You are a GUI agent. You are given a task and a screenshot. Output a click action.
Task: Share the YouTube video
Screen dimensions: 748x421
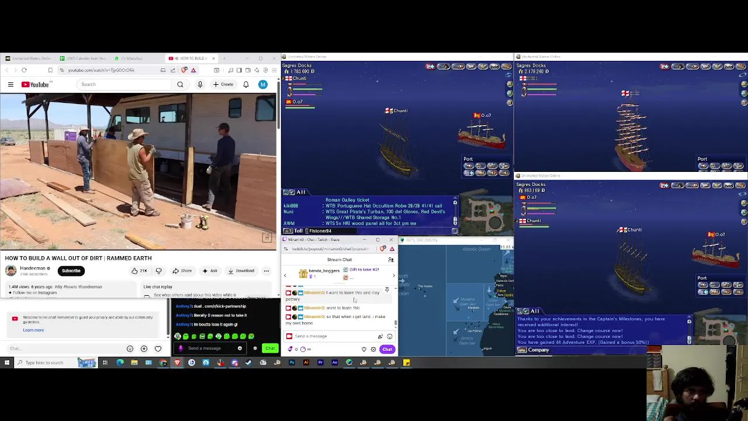(x=182, y=271)
